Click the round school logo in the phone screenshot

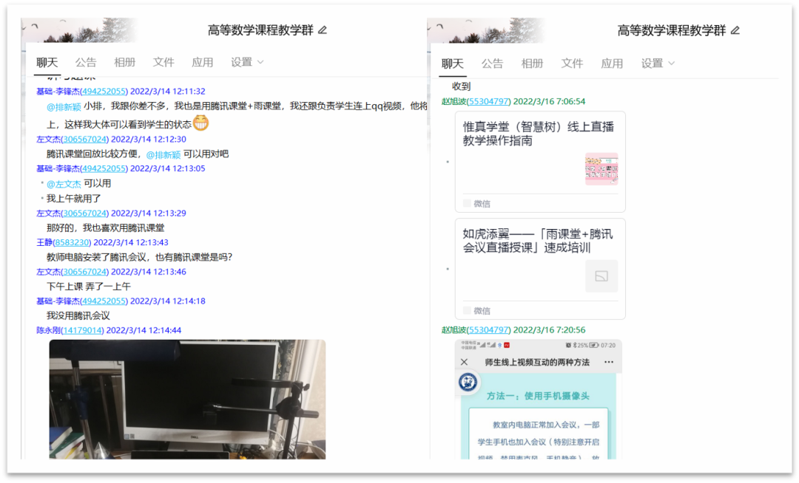(x=467, y=382)
